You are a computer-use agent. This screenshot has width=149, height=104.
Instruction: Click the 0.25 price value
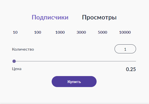click(131, 69)
